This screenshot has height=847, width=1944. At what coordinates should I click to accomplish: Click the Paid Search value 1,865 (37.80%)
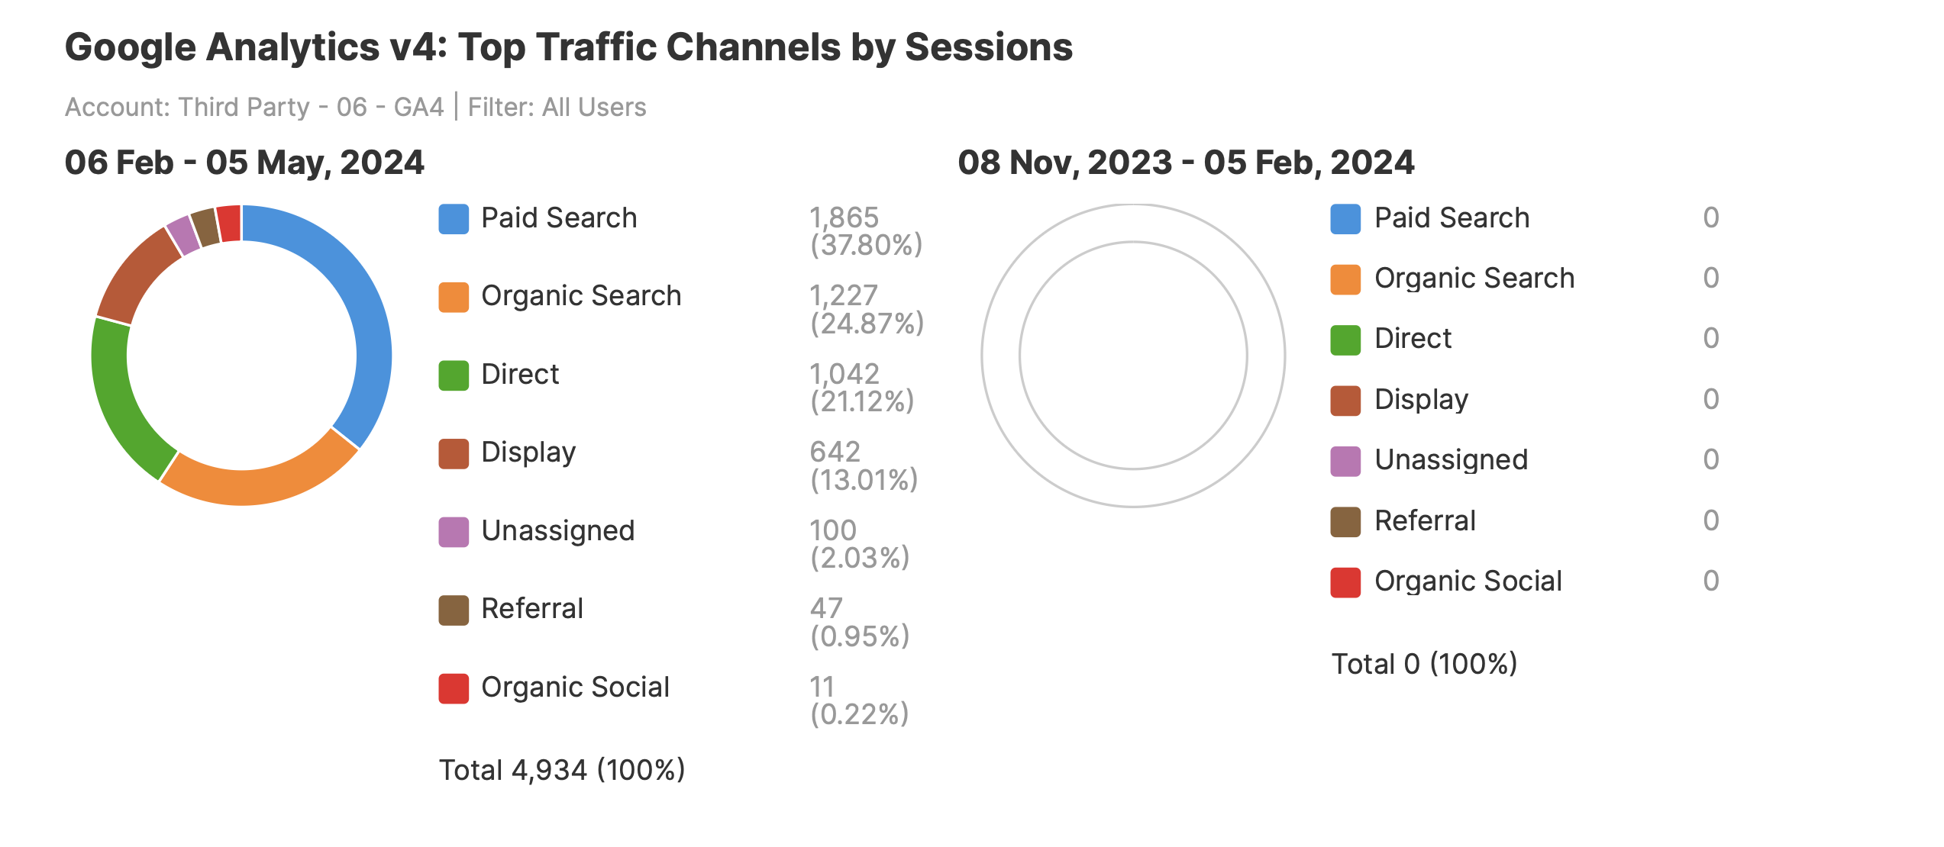click(866, 231)
